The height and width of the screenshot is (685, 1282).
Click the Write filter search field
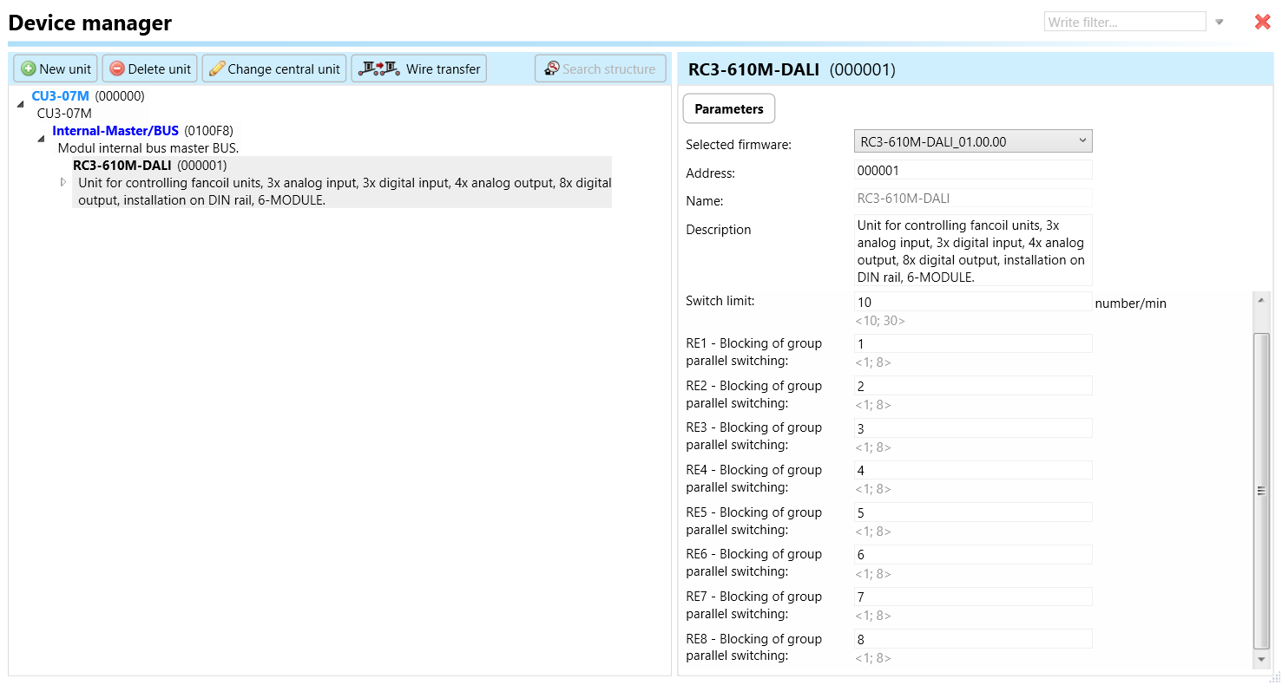[1124, 23]
